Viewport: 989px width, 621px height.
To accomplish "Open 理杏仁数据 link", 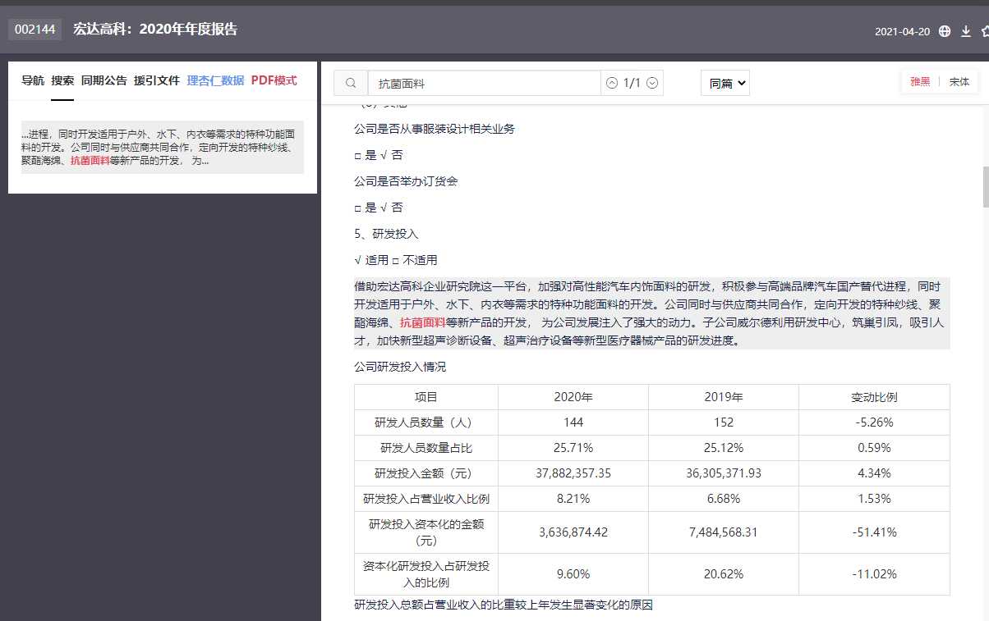I will point(215,80).
